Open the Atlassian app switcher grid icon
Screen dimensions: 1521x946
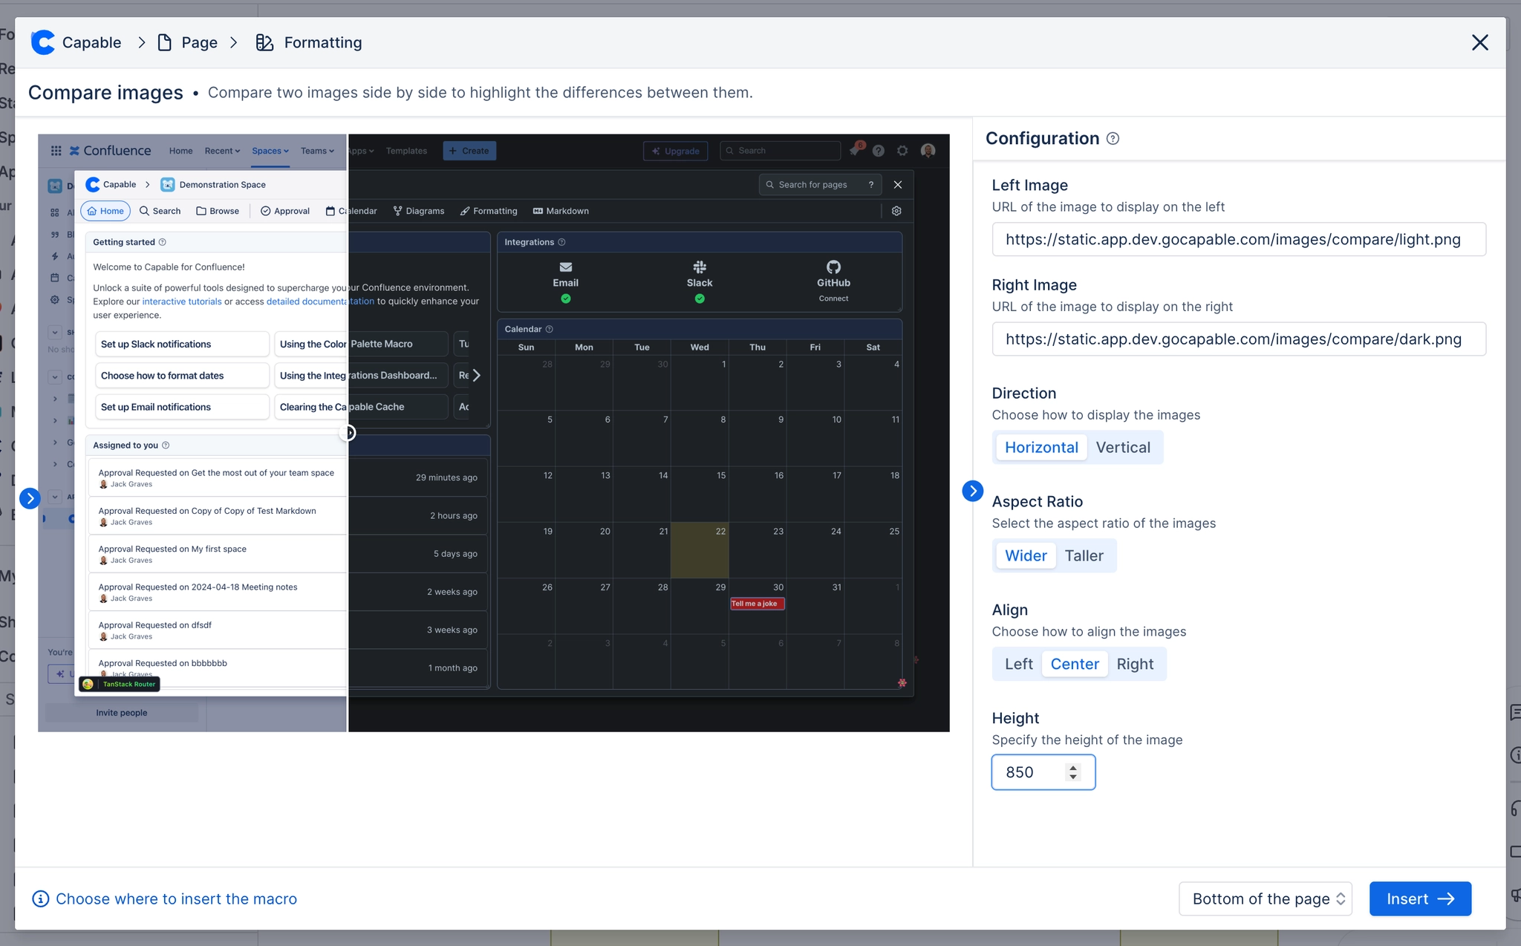tap(56, 150)
